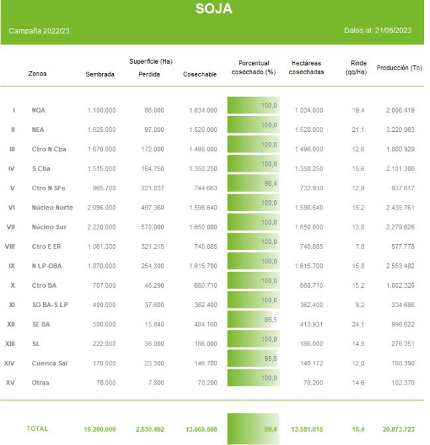The height and width of the screenshot is (445, 430).
Task: Select the Cuenca Sal zone label
Action: tap(50, 363)
